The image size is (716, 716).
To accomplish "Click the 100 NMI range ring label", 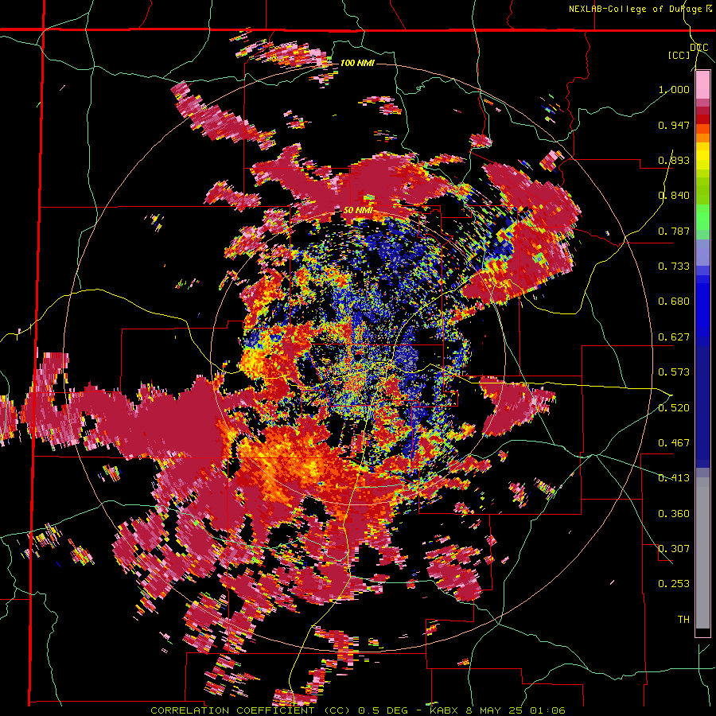I will (x=357, y=63).
